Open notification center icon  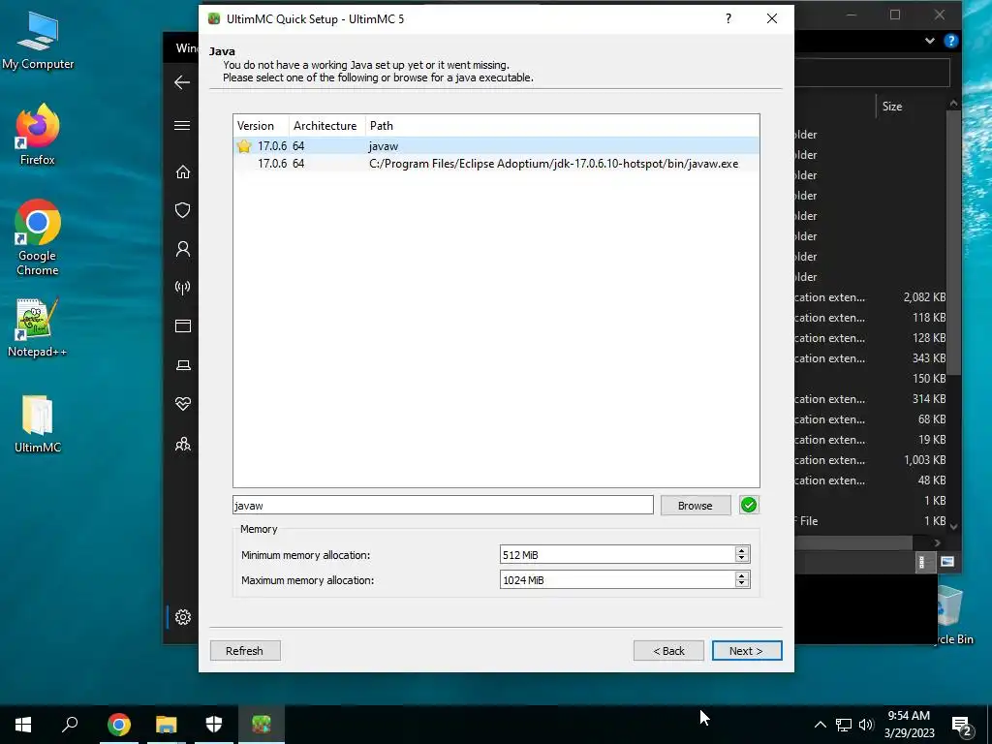pyautogui.click(x=963, y=725)
